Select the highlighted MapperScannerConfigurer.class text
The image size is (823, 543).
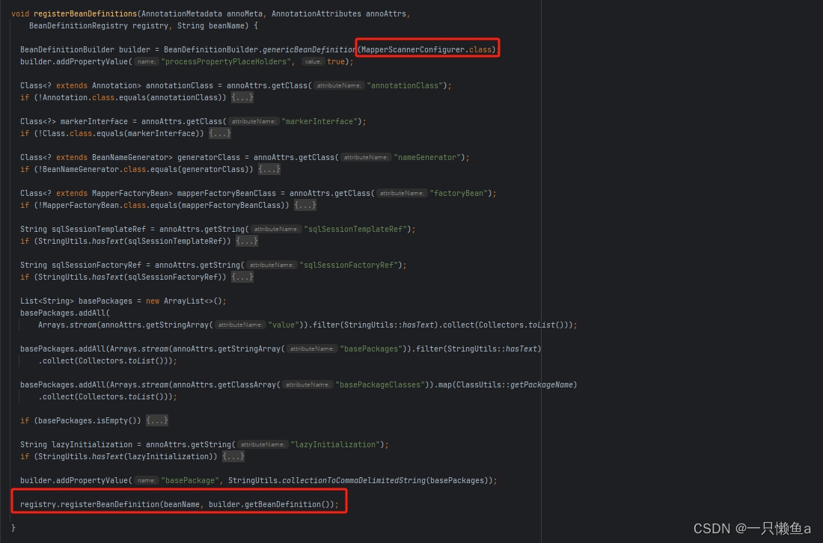[426, 49]
